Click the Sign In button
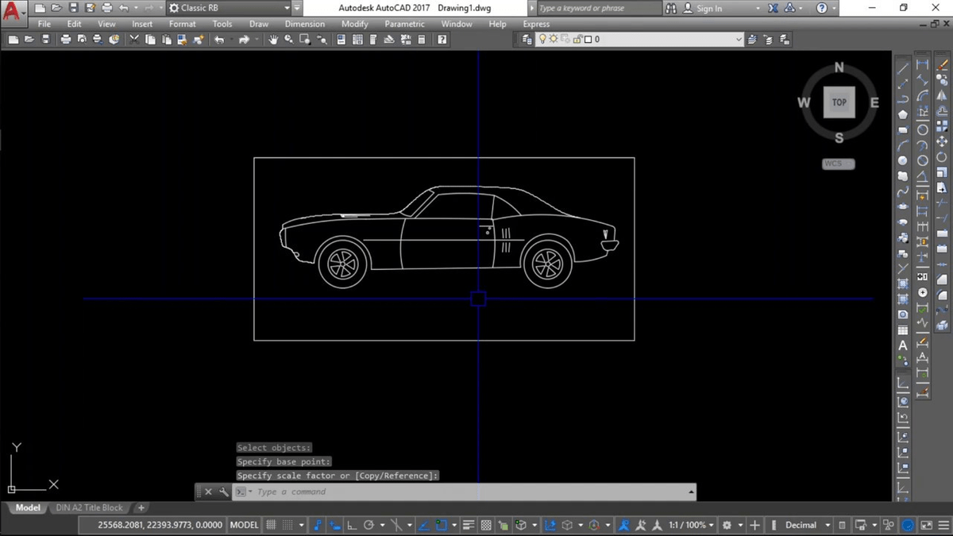The width and height of the screenshot is (953, 536). click(708, 8)
